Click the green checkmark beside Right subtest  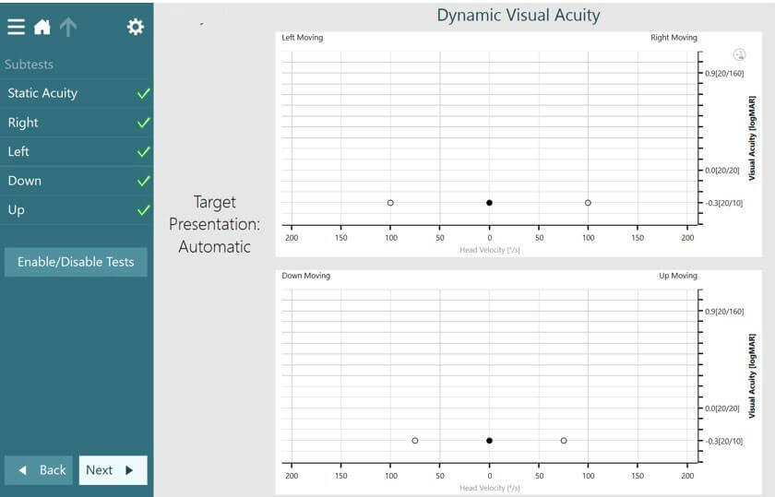(x=143, y=123)
